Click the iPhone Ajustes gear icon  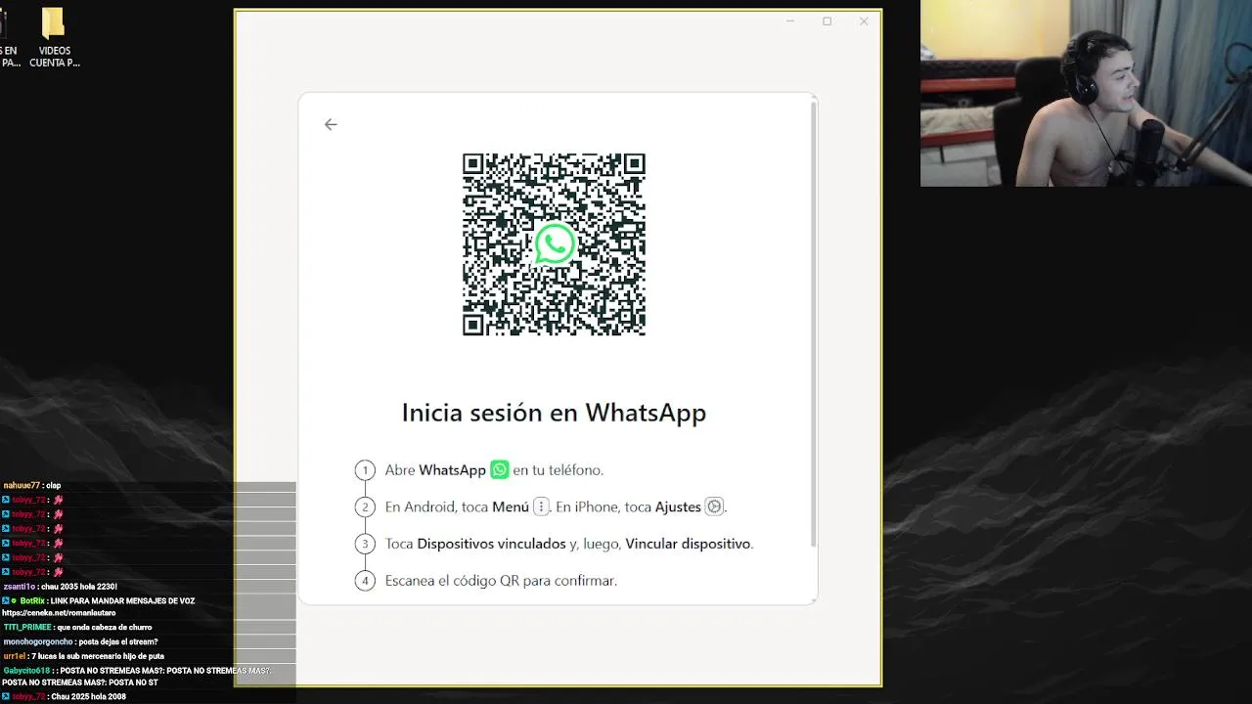pyautogui.click(x=714, y=506)
